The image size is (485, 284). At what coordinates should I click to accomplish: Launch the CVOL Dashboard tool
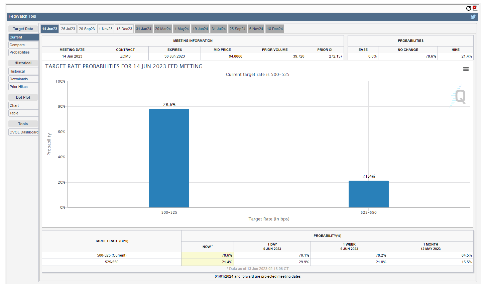(x=23, y=132)
